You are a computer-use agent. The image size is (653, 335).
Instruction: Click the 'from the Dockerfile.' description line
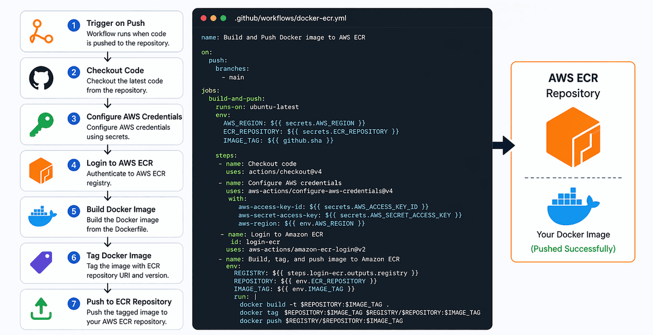coord(117,229)
